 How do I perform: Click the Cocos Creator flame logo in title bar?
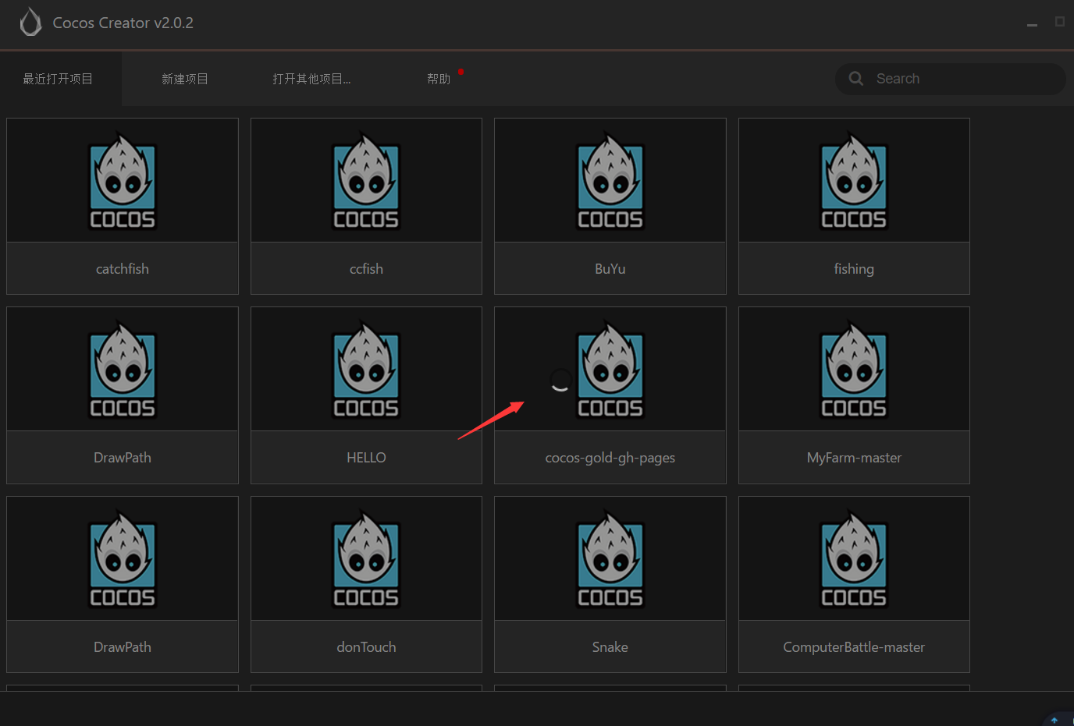click(x=30, y=23)
